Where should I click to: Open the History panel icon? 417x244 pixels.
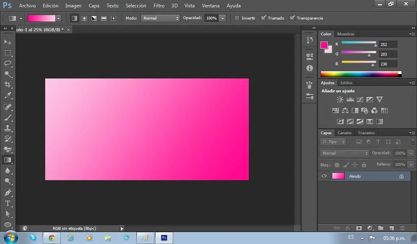(309, 40)
